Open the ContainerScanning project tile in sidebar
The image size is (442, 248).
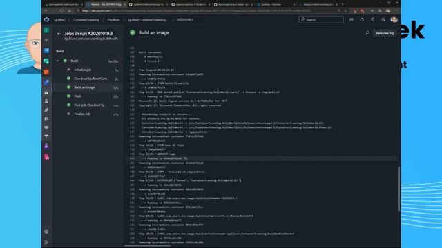click(46, 30)
